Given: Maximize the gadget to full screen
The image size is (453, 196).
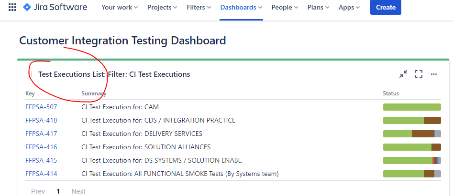Looking at the screenshot, I should 419,74.
